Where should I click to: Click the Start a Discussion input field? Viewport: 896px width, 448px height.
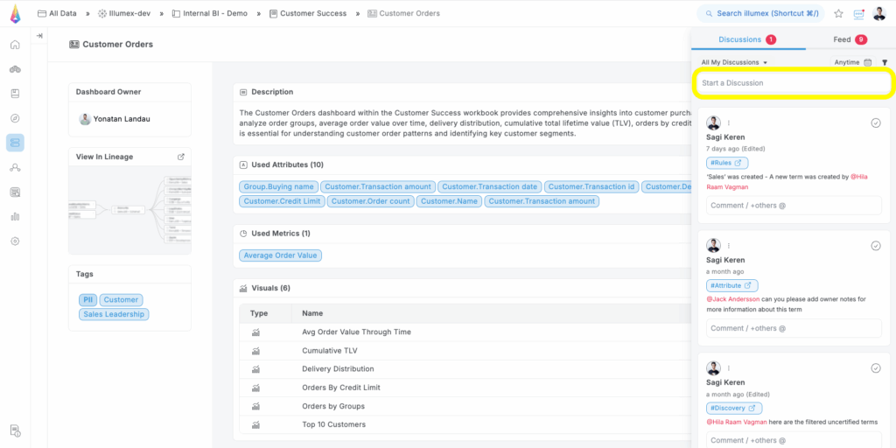point(793,83)
